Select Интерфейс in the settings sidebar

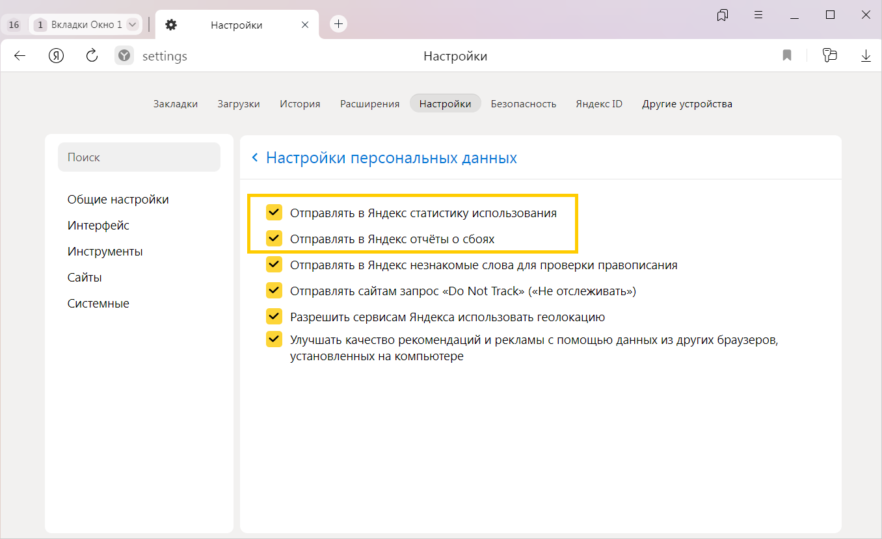tap(98, 226)
